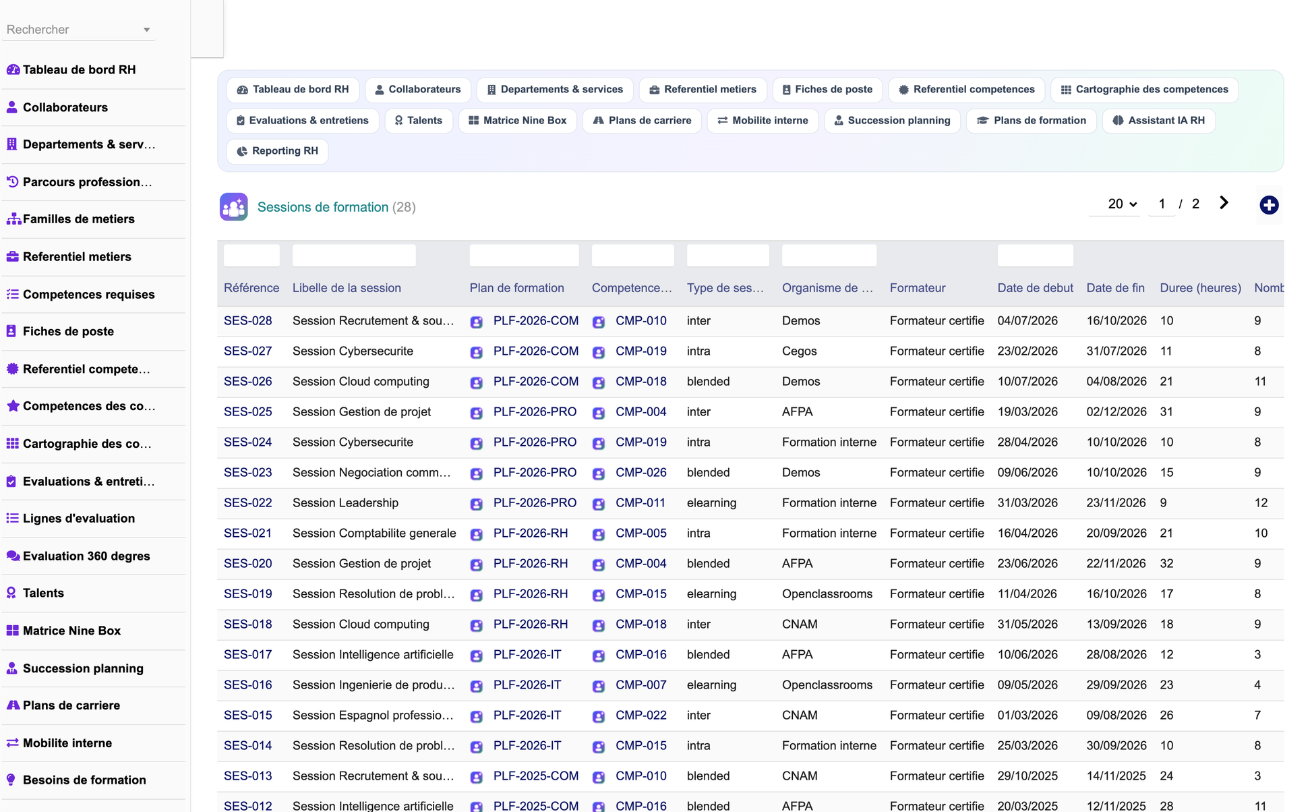
Task: Click the Sessions de formation title link
Action: 323,207
